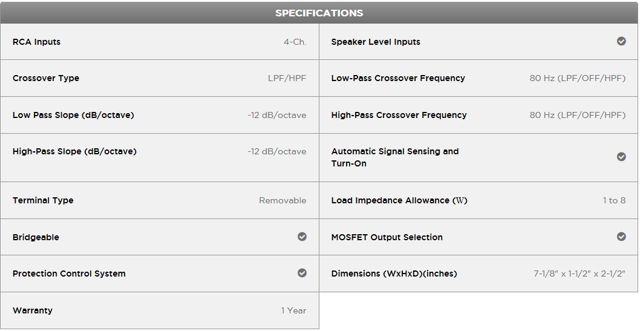Select the 1 to 8 impedance value
Image resolution: width=640 pixels, height=331 pixels.
tap(614, 200)
